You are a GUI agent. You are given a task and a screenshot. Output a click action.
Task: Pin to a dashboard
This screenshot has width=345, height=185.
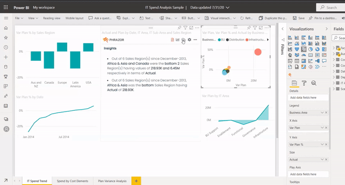point(323,18)
